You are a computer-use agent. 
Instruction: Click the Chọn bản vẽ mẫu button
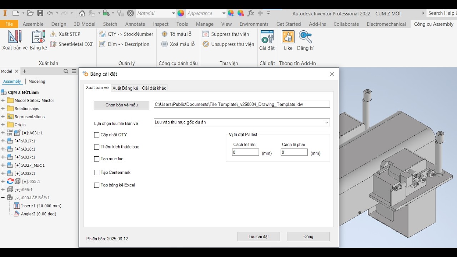pos(121,105)
